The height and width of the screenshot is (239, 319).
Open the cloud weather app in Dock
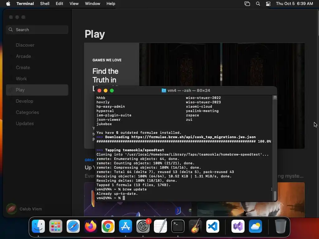[255, 226]
